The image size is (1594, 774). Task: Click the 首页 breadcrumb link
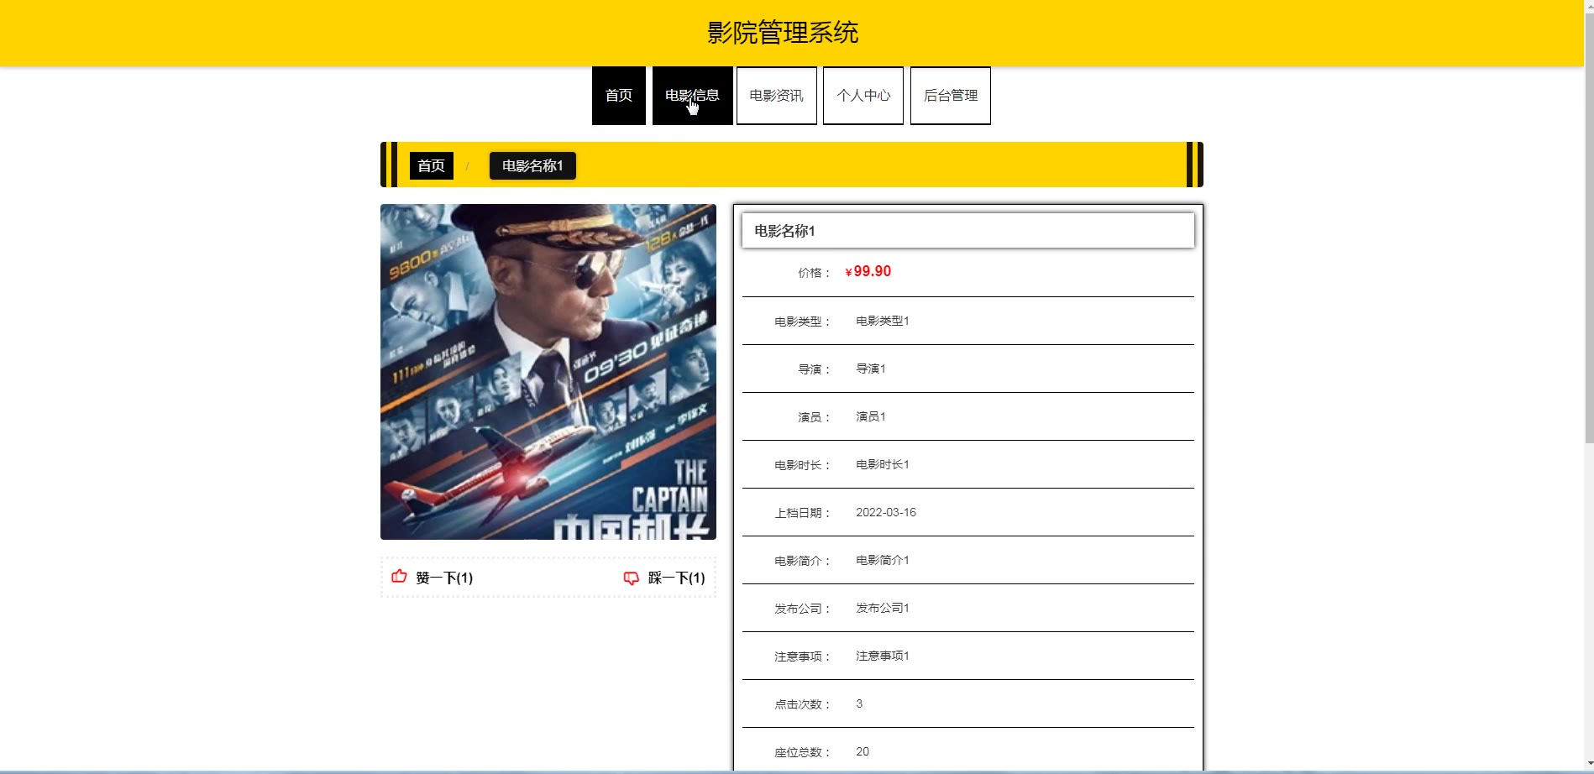(432, 166)
